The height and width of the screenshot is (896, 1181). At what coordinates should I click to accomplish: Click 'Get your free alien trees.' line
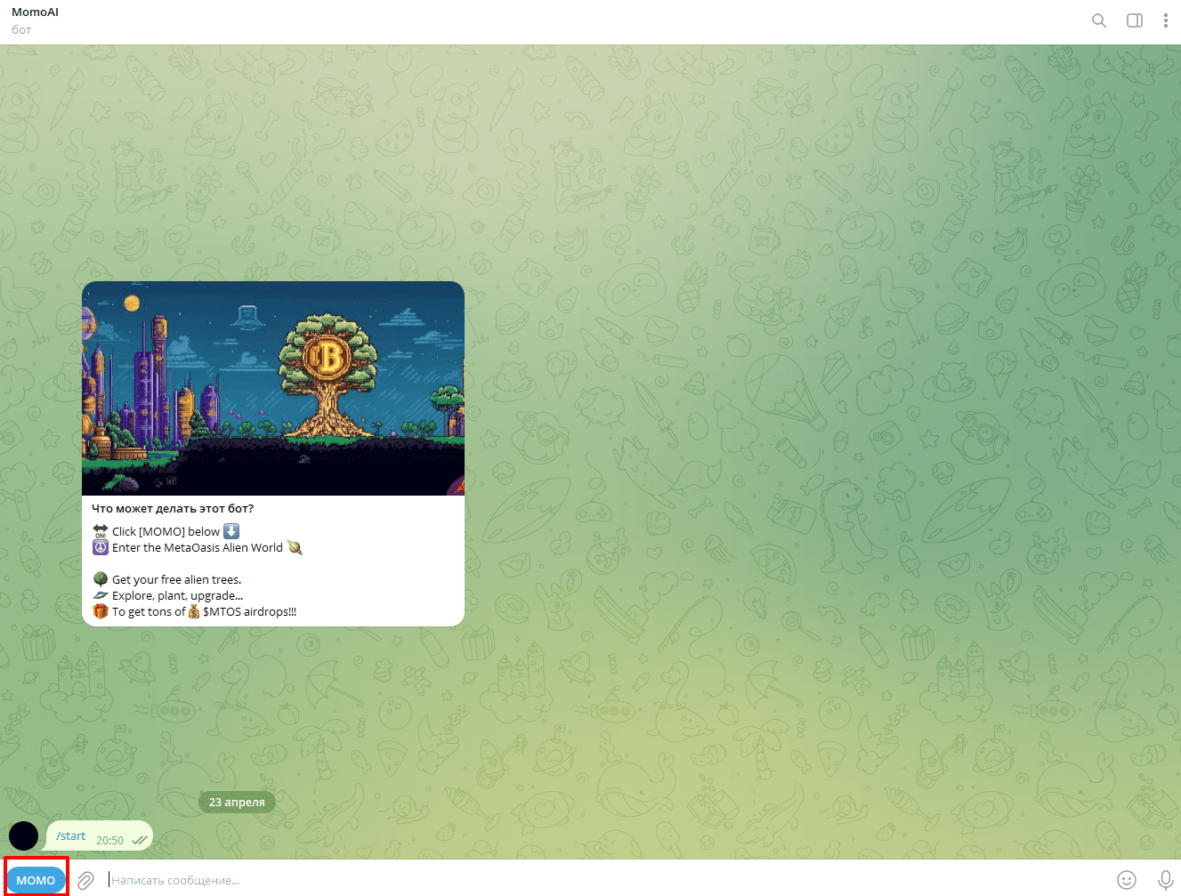(x=176, y=580)
